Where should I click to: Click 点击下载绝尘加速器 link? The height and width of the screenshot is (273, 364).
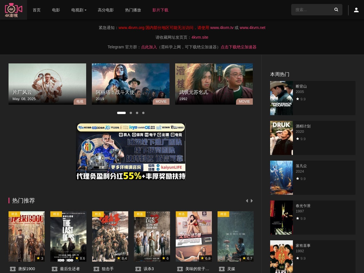click(239, 47)
